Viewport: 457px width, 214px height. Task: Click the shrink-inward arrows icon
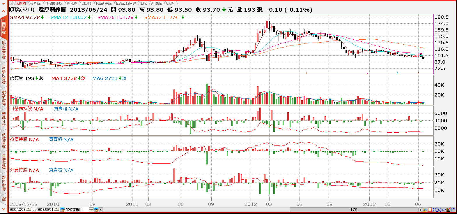click(x=435, y=210)
